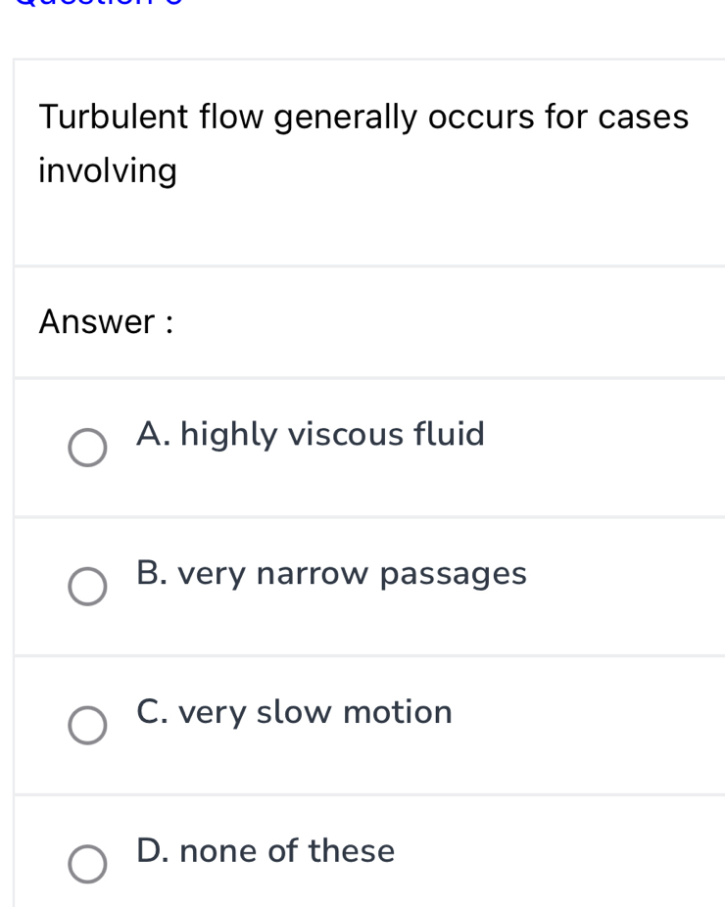Click the "D. none of these" answer text
The image size is (725, 907).
(266, 851)
